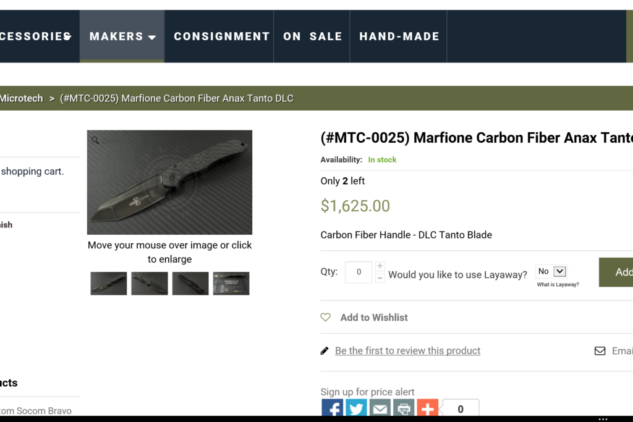Share product on Facebook
The width and height of the screenshot is (633, 422).
(x=332, y=408)
